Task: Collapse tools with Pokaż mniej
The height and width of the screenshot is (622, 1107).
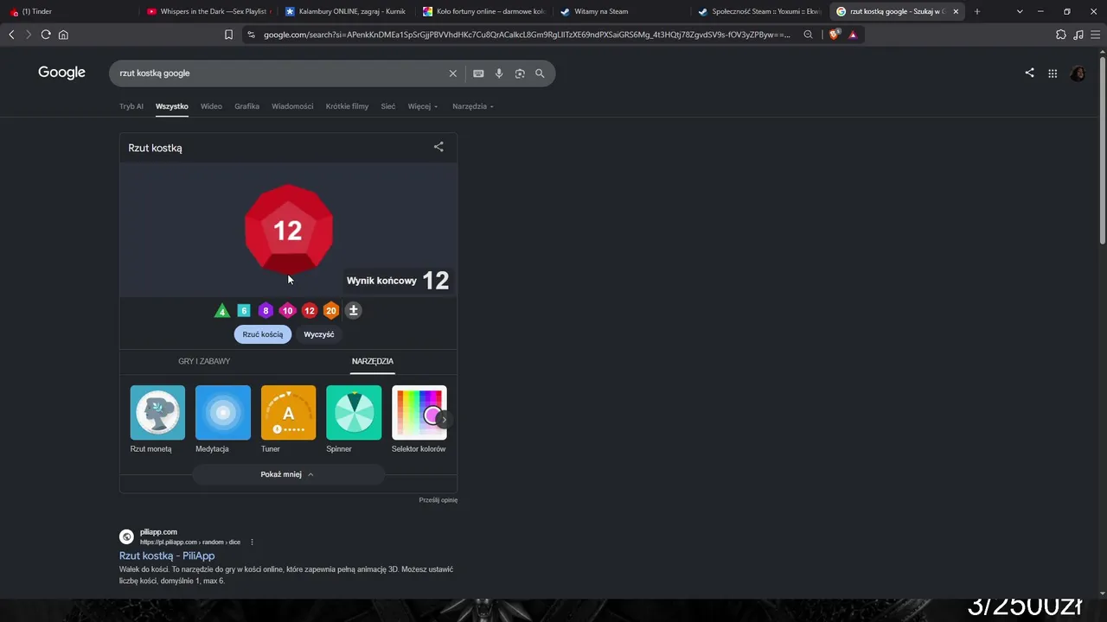Action: click(x=288, y=474)
